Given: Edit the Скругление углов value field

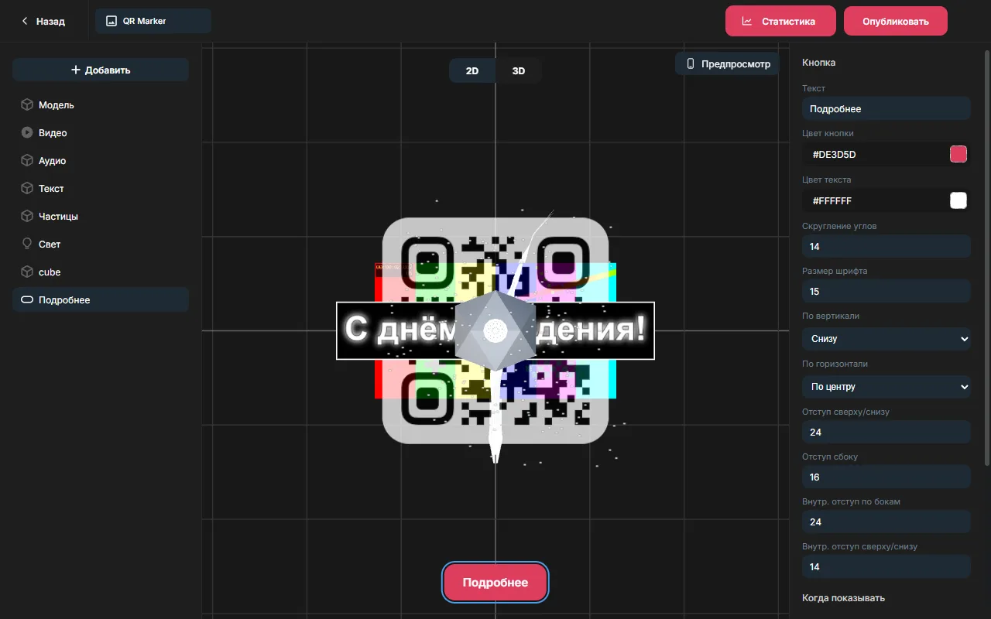Looking at the screenshot, I should pyautogui.click(x=886, y=247).
